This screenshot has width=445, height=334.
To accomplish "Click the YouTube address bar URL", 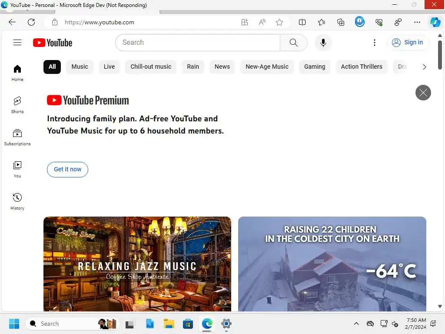I will tap(100, 22).
